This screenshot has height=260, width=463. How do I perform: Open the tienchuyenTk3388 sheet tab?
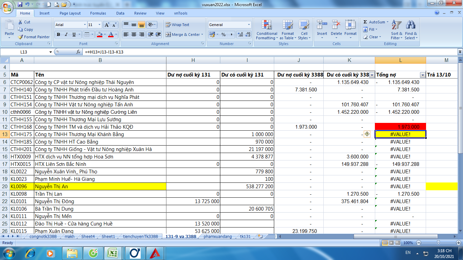[x=140, y=237]
